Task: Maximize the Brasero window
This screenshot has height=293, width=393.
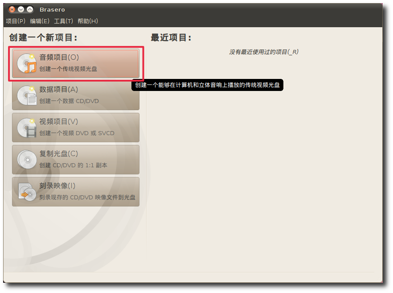Action: pyautogui.click(x=30, y=9)
